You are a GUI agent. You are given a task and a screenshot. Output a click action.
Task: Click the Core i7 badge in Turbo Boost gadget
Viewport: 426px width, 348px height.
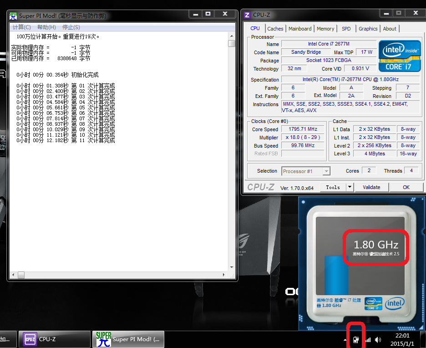click(x=373, y=303)
